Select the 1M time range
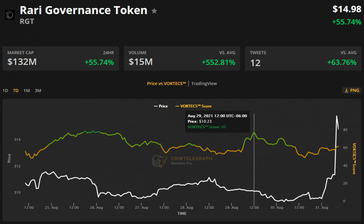 27,90
